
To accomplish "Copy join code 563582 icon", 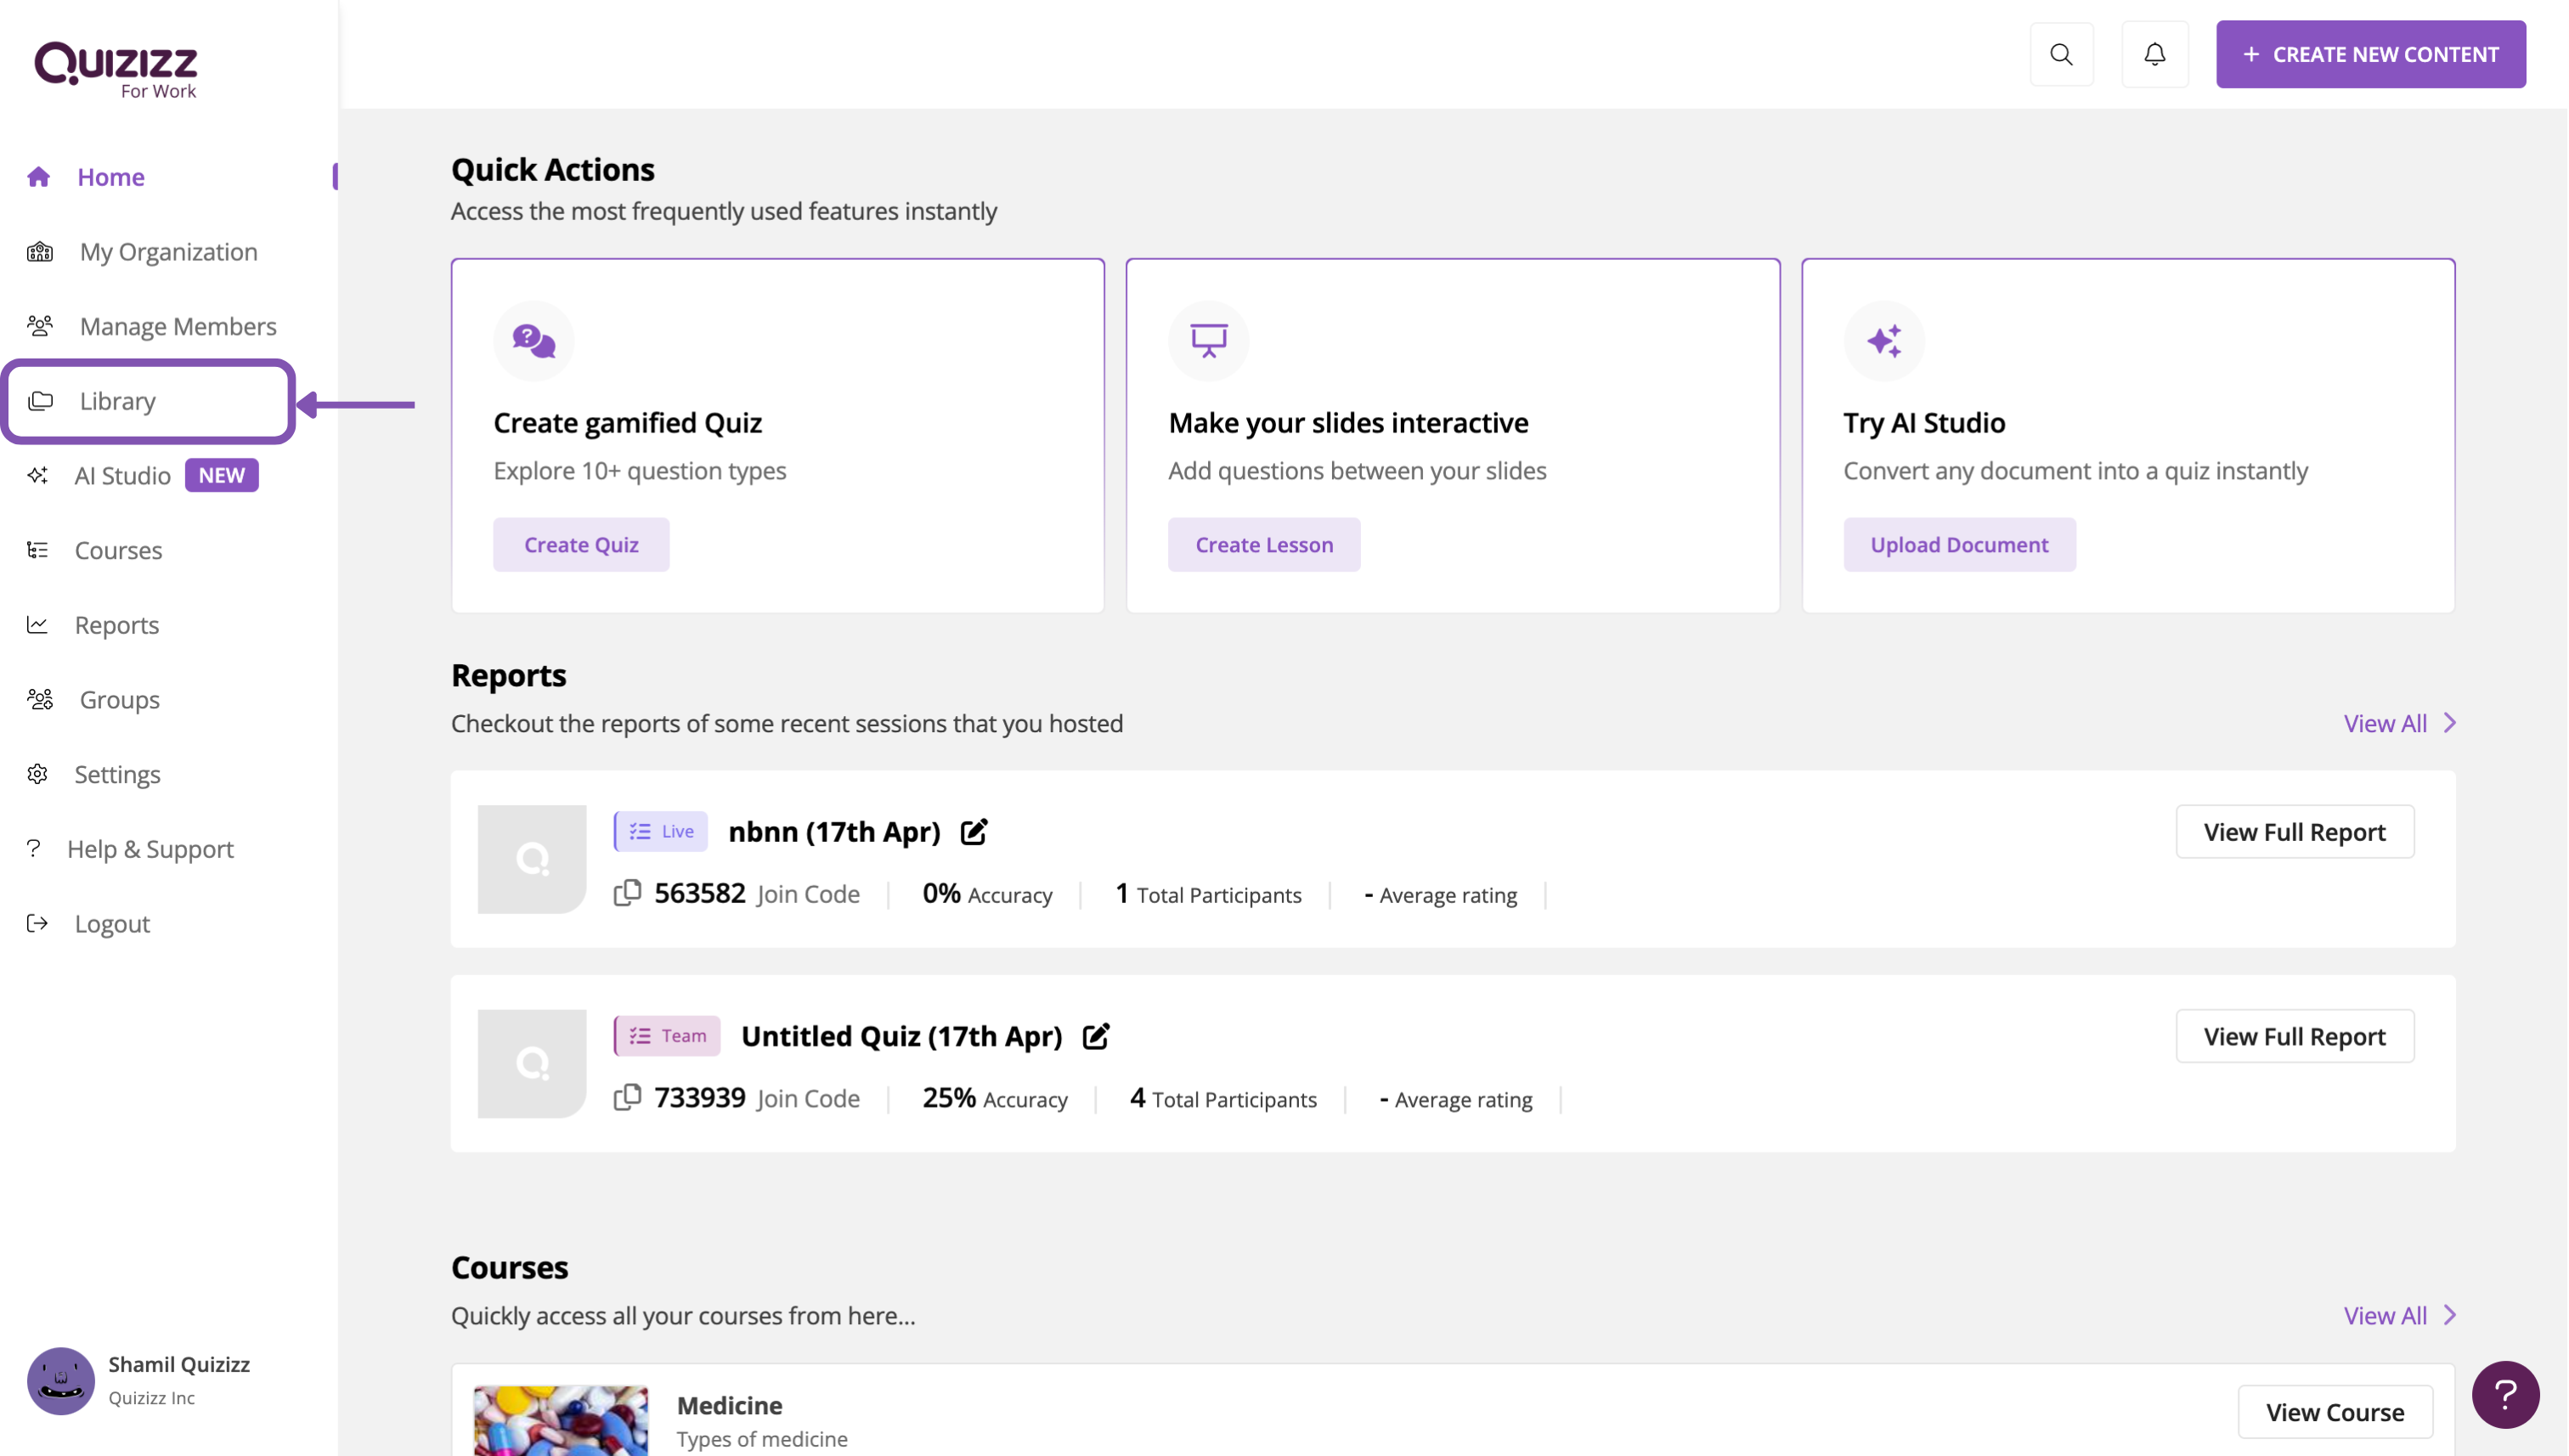I will 627,893.
